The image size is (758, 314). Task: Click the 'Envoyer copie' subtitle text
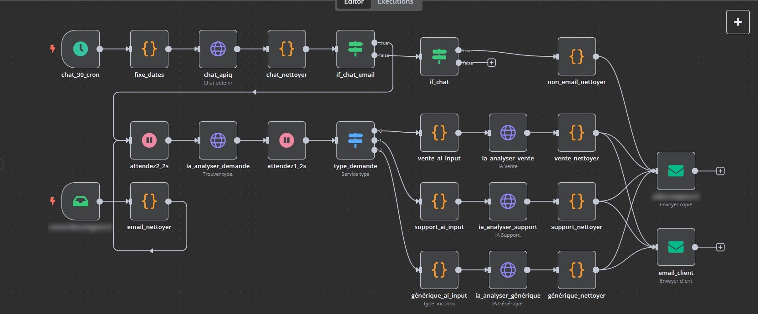coord(676,204)
